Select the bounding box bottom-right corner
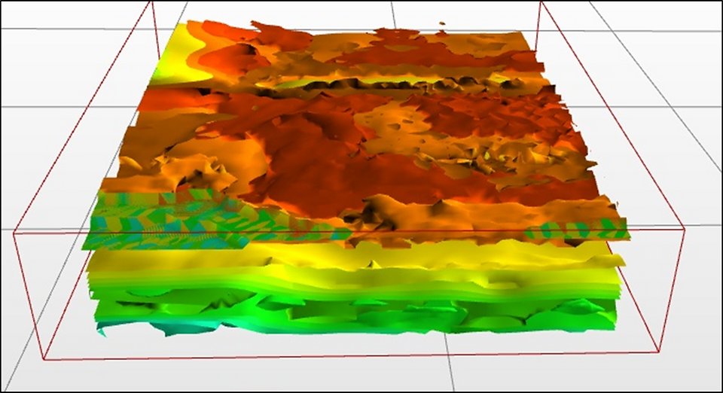723x393 pixels. tap(657, 352)
